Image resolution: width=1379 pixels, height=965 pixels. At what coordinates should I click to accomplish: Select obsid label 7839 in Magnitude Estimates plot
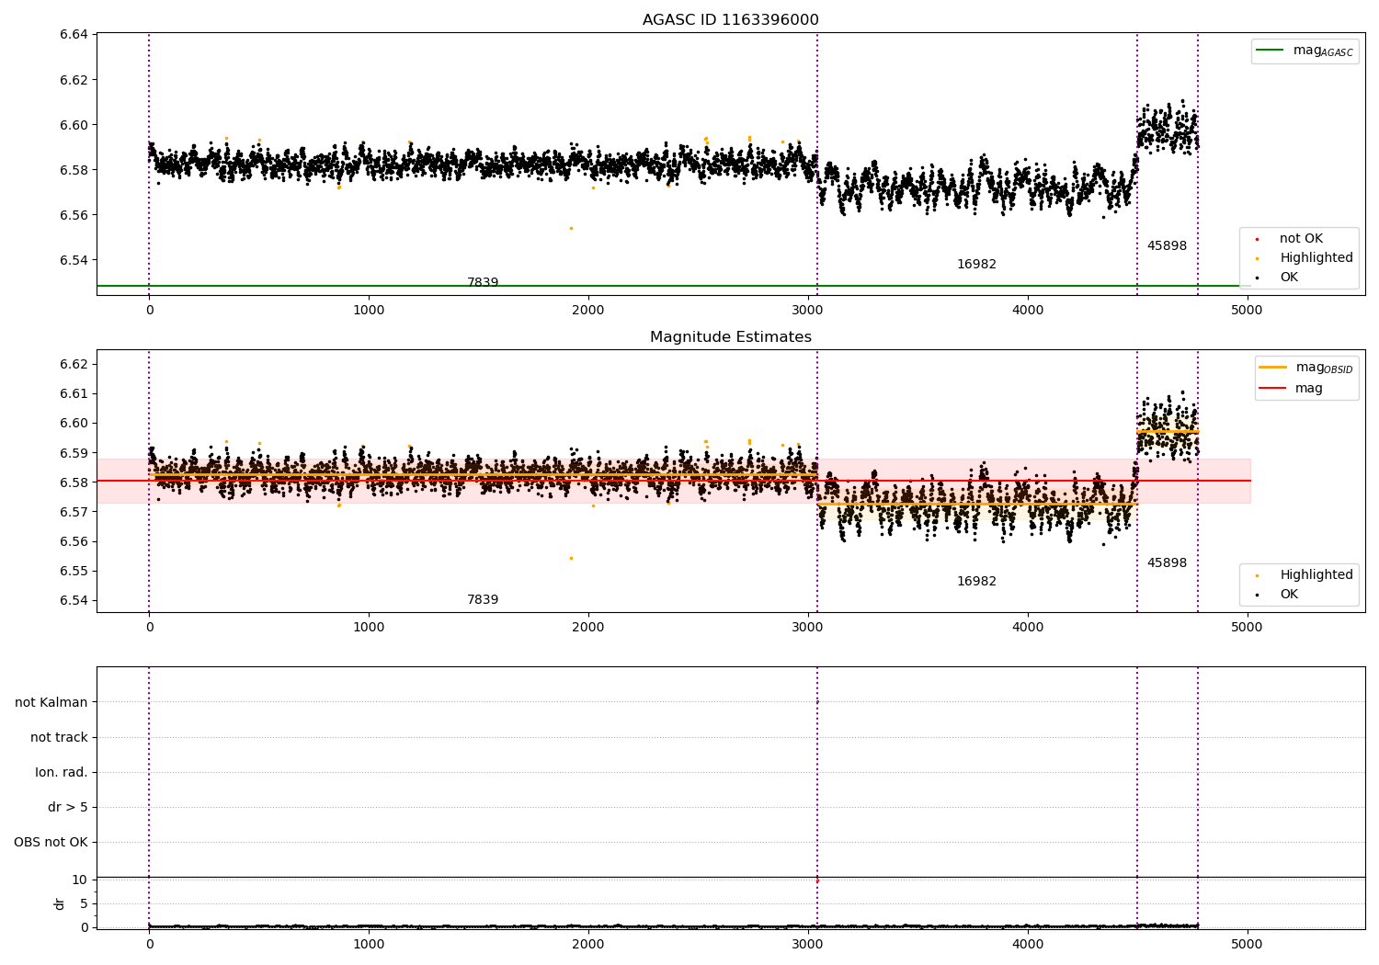point(483,600)
